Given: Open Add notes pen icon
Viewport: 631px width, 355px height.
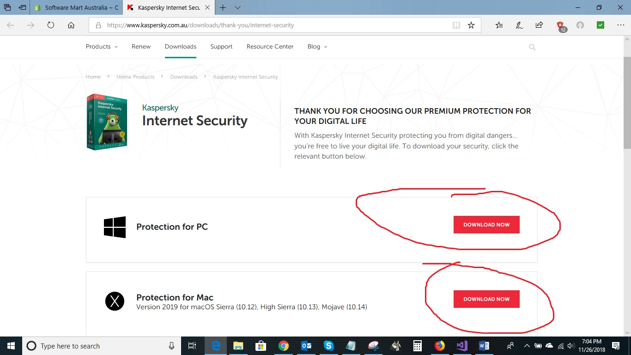Looking at the screenshot, I should 519,25.
